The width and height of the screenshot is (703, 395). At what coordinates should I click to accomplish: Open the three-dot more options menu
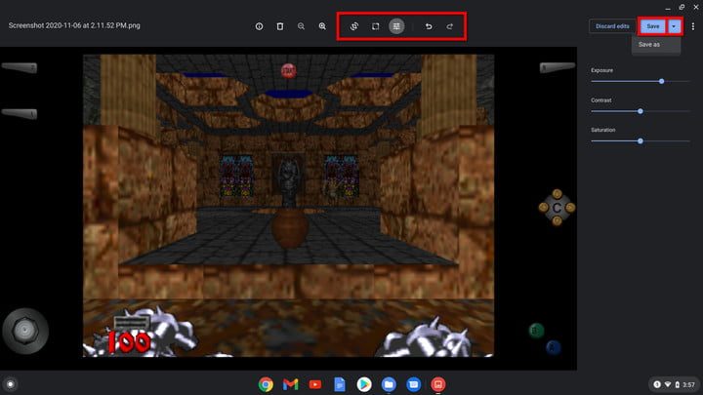[x=690, y=26]
